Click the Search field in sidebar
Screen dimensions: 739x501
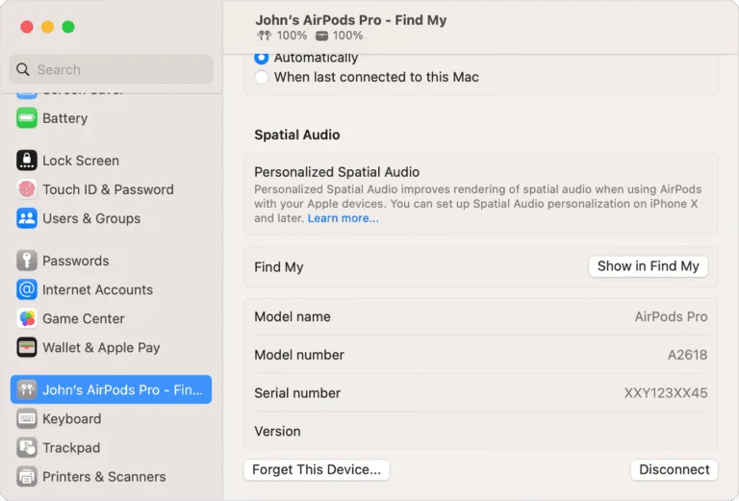point(111,69)
